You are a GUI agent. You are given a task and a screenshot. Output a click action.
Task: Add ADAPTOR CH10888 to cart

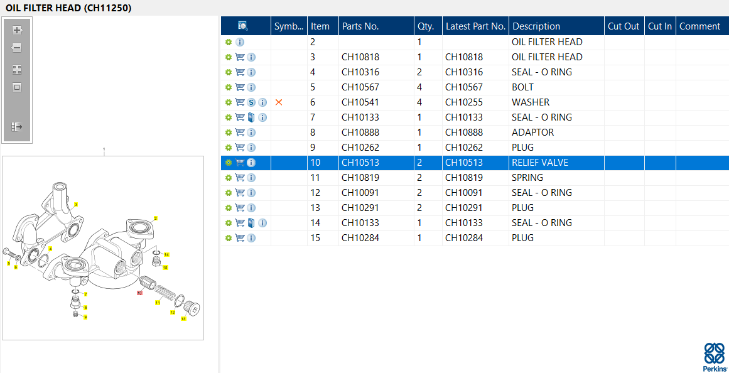coord(240,132)
